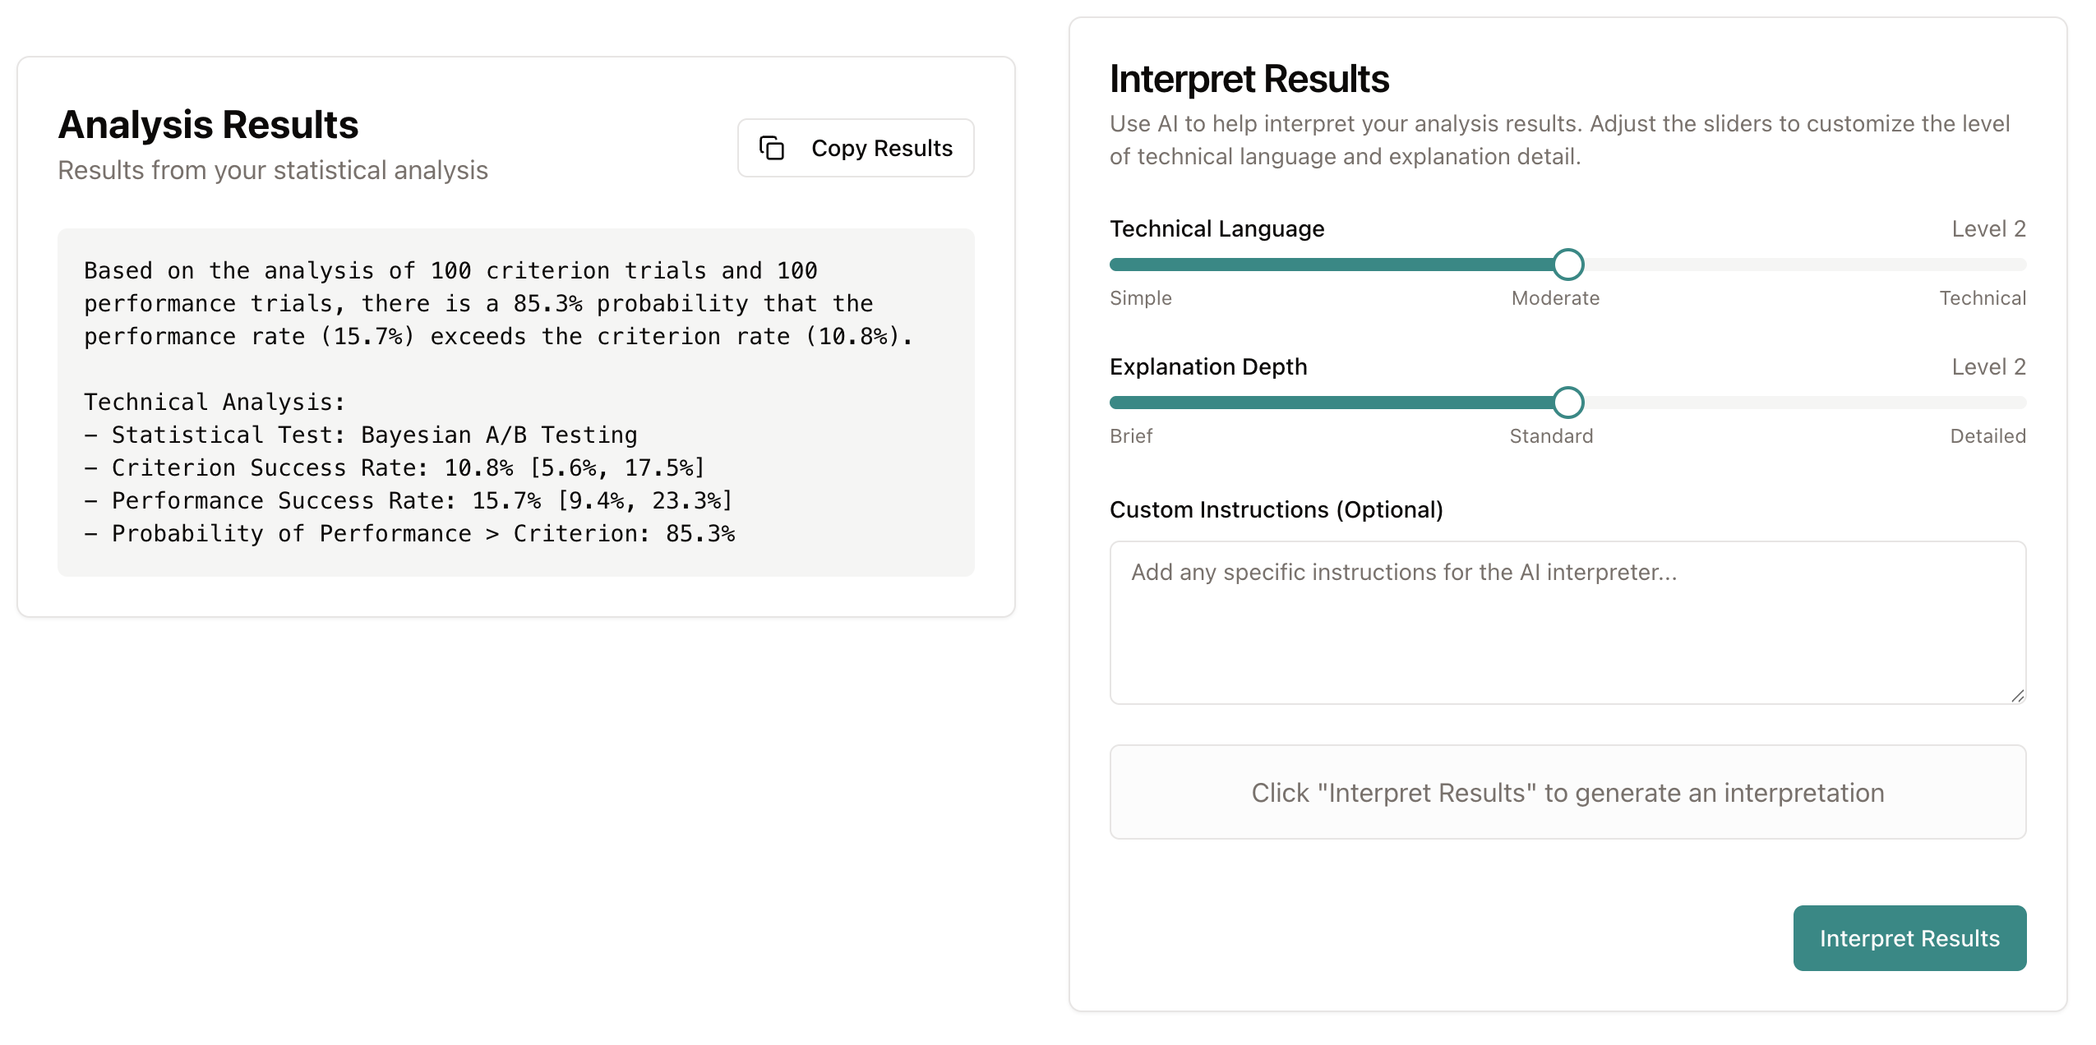Image resolution: width=2096 pixels, height=1045 pixels.
Task: Click inside the monospace analysis results block
Action: (x=515, y=402)
